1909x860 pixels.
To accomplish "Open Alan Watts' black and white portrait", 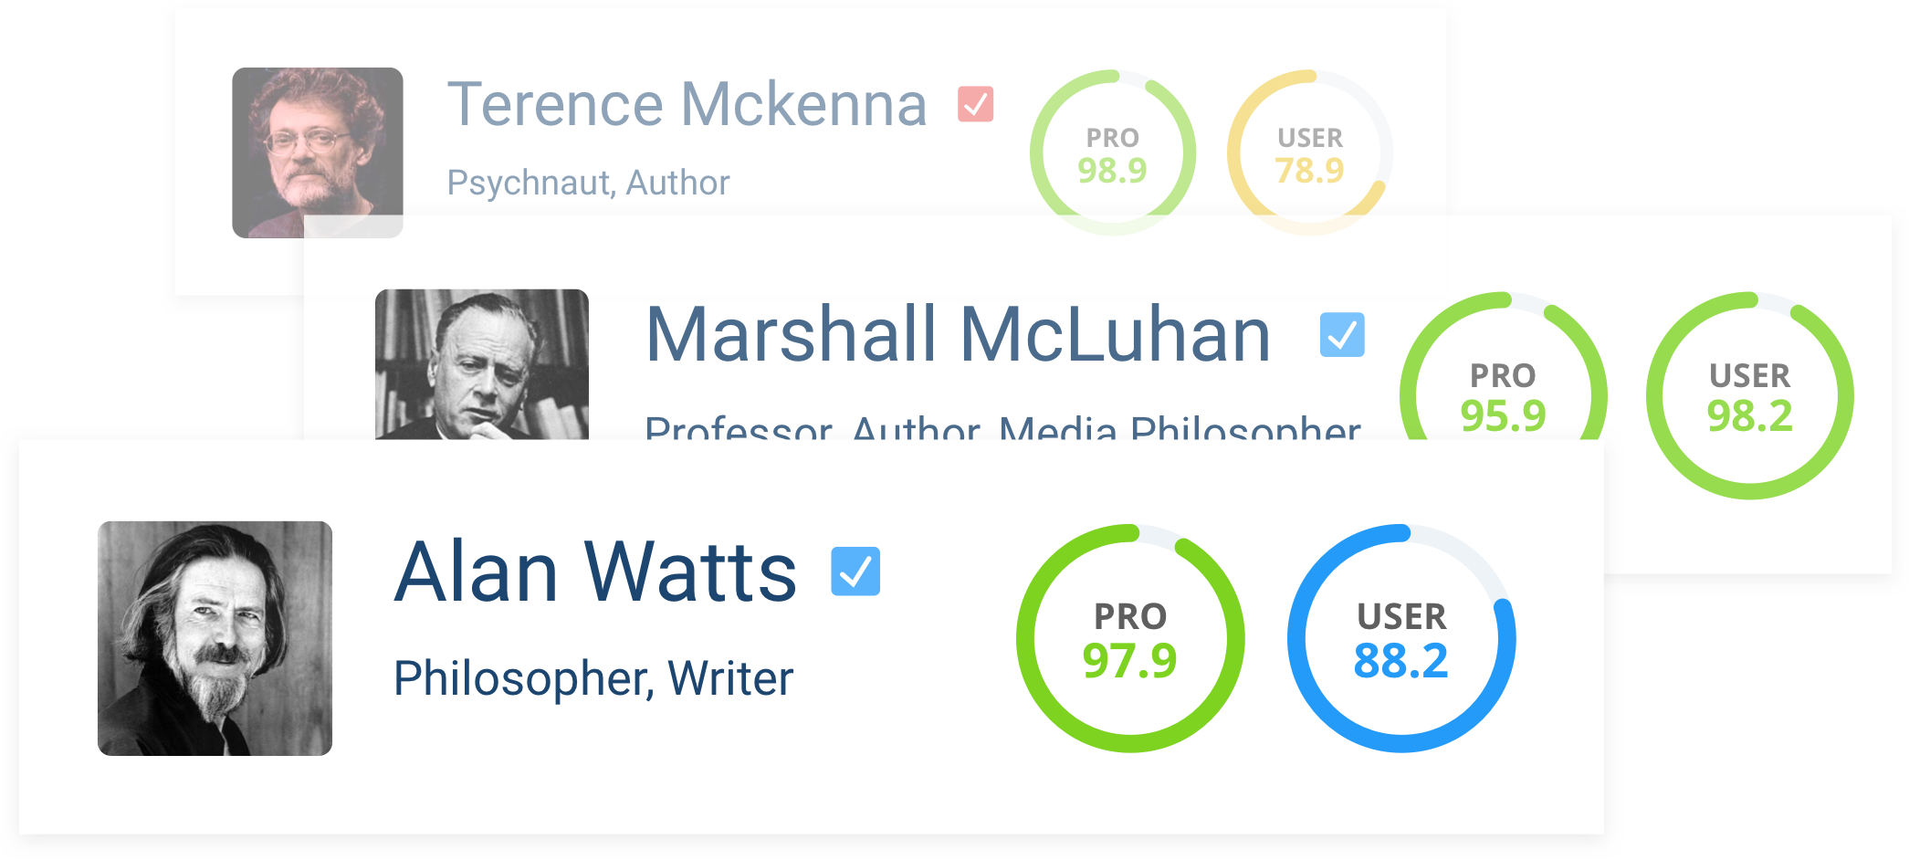I will [215, 638].
